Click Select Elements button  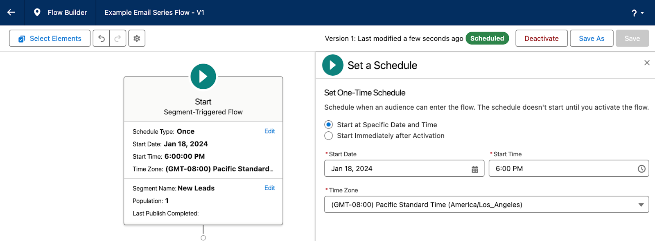pos(50,38)
